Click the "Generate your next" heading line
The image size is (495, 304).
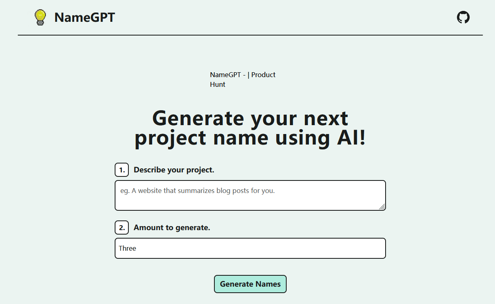(250, 118)
